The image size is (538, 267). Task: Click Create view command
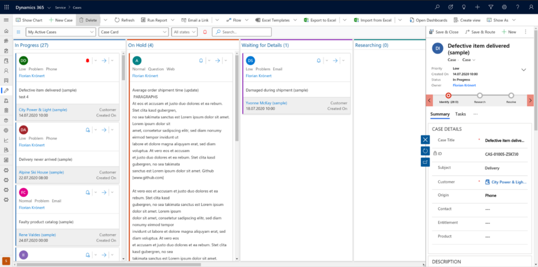coord(467,20)
